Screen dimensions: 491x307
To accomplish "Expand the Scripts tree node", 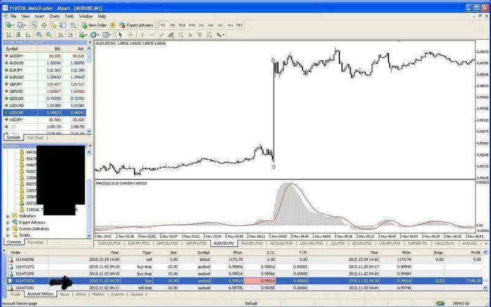I will click(x=7, y=235).
